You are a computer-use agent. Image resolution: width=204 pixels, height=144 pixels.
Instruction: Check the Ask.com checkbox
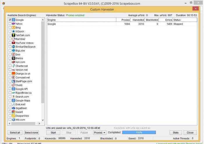[x=10, y=62]
